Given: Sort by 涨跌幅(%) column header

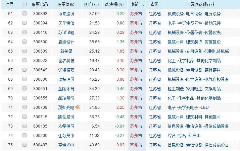Looking at the screenshot, I should click(114, 5).
